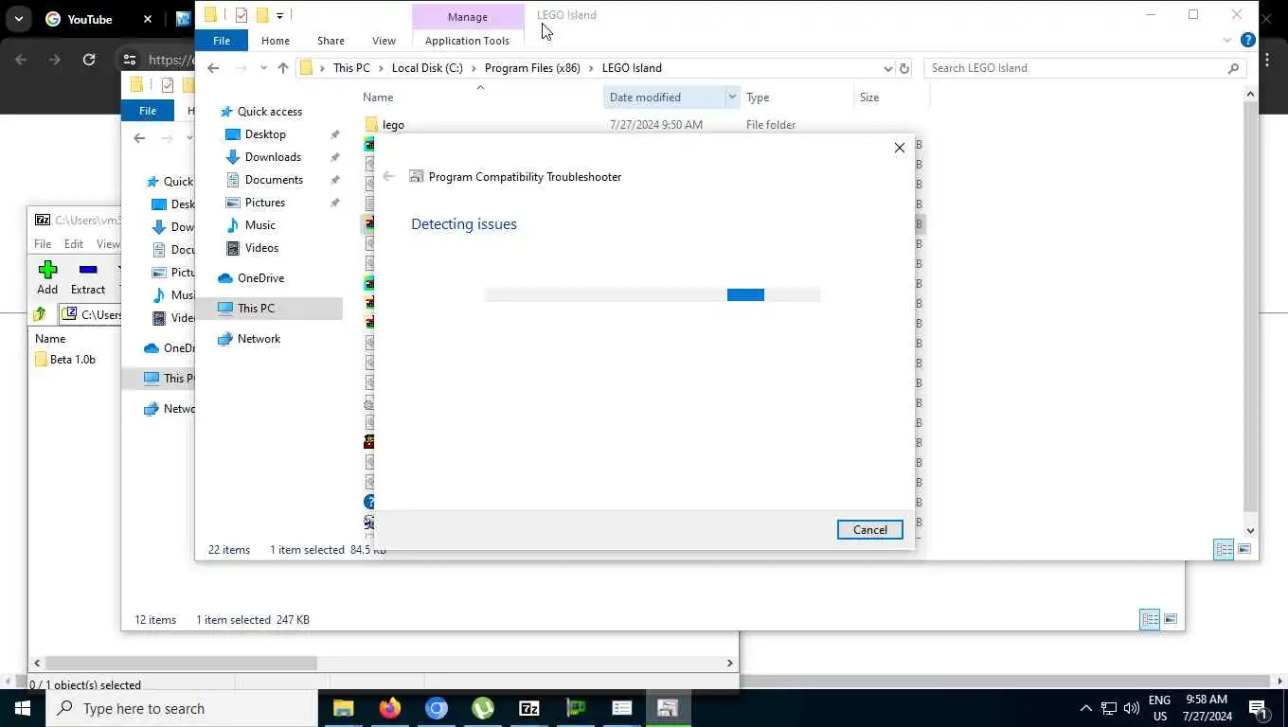The height and width of the screenshot is (727, 1288).
Task: Open Documents in front navigation pane
Action: coord(274,180)
